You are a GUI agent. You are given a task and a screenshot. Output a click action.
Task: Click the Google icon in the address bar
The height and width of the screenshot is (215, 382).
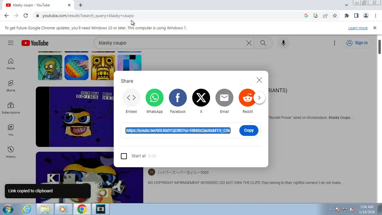click(306, 16)
